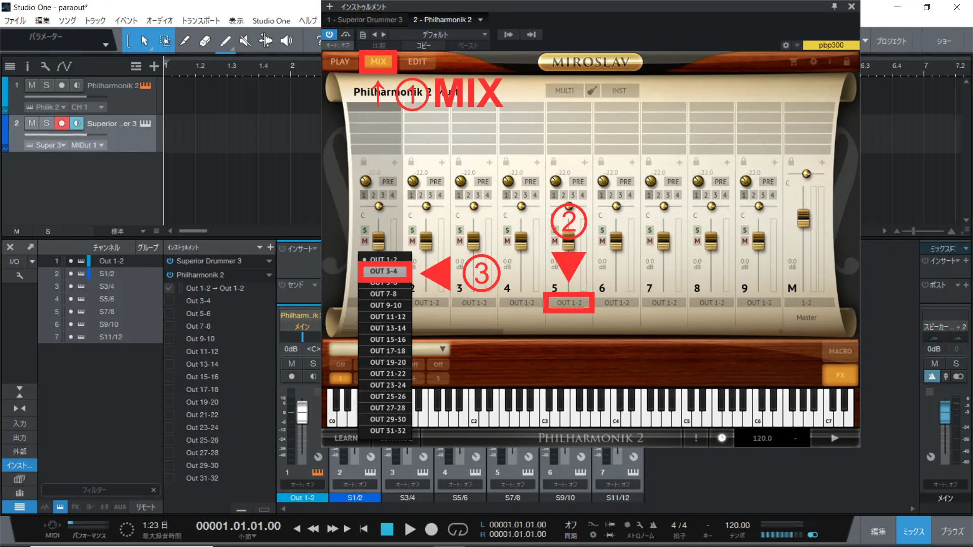973x547 pixels.
Task: Toggle PRE button on Miroslav channel 1
Action: pyautogui.click(x=388, y=181)
